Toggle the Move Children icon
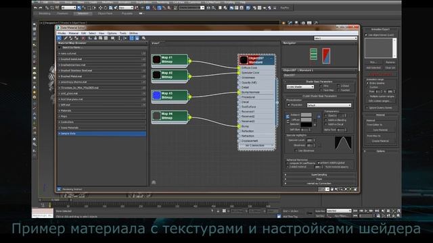Screen dimensions: 433x243 [x=90, y=38]
